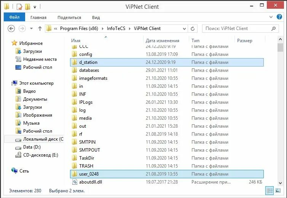The image size is (287, 198).
Task: Select Избранное in navigation pane
Action: pos(31,43)
